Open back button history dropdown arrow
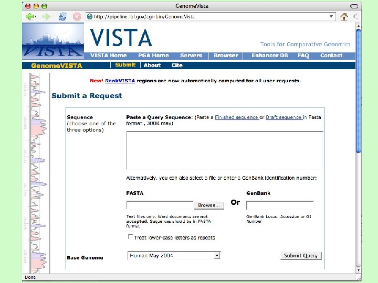The width and height of the screenshot is (378, 283). tap(36, 17)
